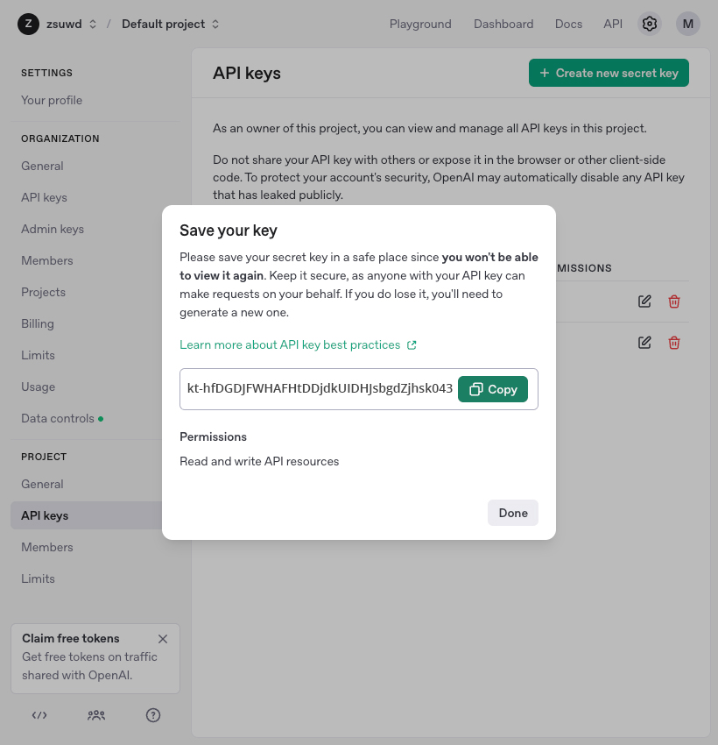
Task: Go to the Playground tab
Action: point(420,24)
